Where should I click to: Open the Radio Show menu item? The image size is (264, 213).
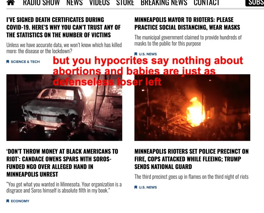pyautogui.click(x=41, y=2)
